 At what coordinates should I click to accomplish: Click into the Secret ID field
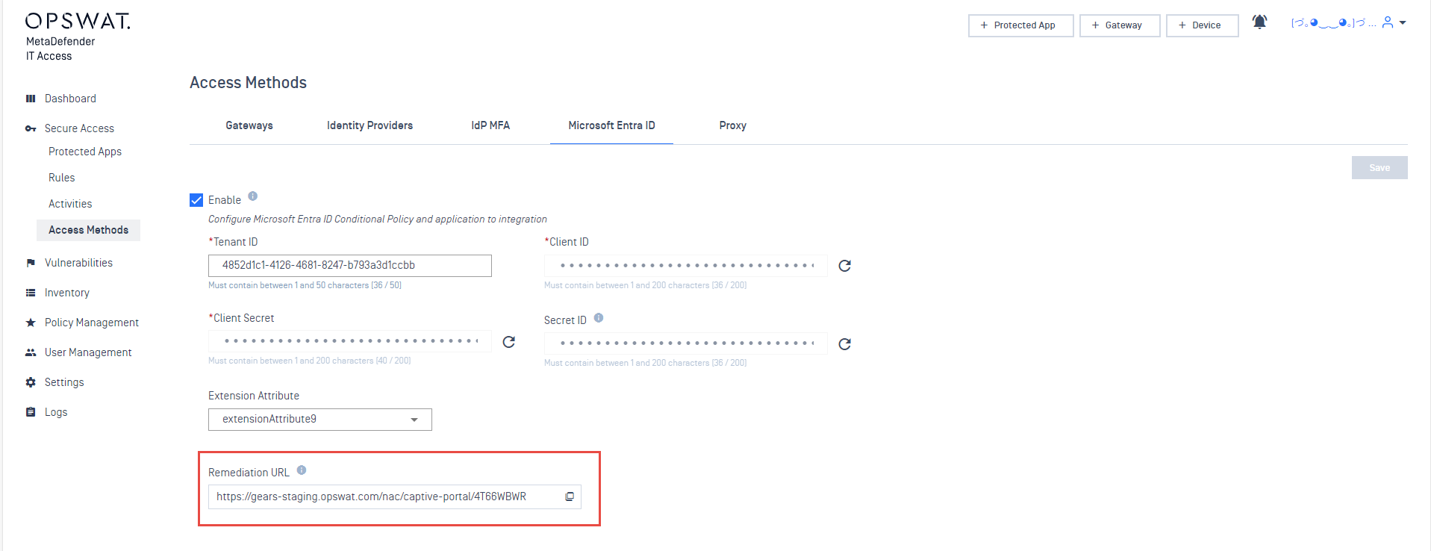coord(686,343)
